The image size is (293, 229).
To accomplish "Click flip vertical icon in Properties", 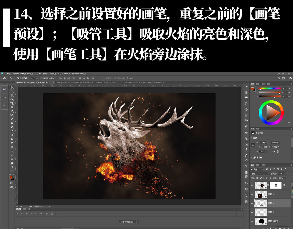I will tap(278, 151).
